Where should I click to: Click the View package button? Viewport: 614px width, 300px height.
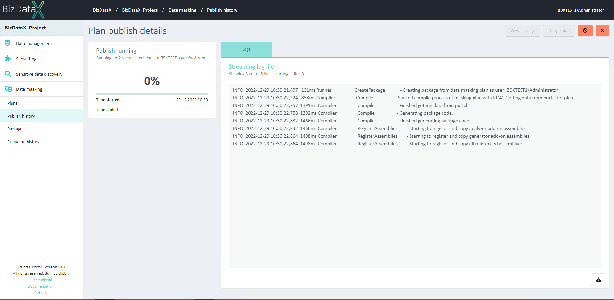tap(522, 31)
